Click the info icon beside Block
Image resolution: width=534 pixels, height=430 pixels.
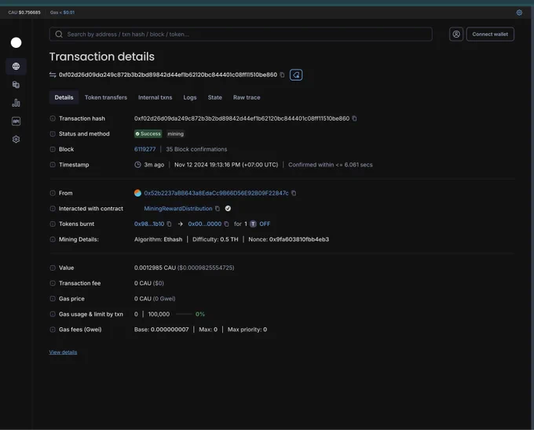click(53, 149)
